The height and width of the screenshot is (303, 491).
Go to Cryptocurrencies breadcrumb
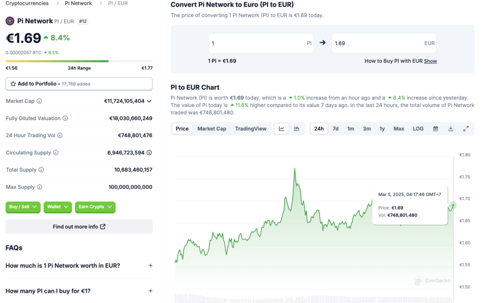point(27,3)
